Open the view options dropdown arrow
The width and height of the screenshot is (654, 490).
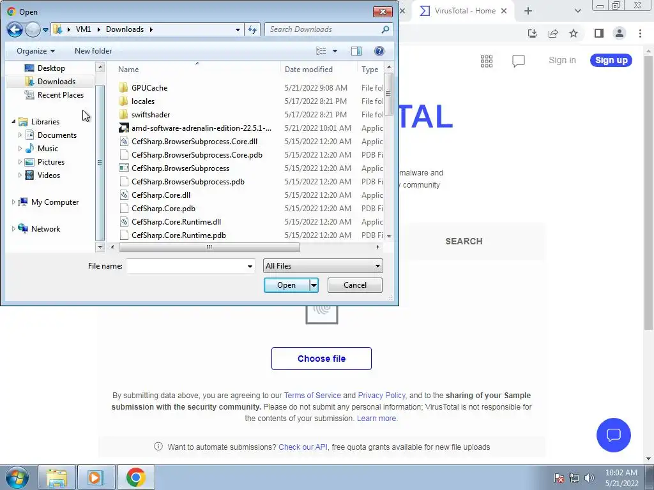tap(335, 51)
